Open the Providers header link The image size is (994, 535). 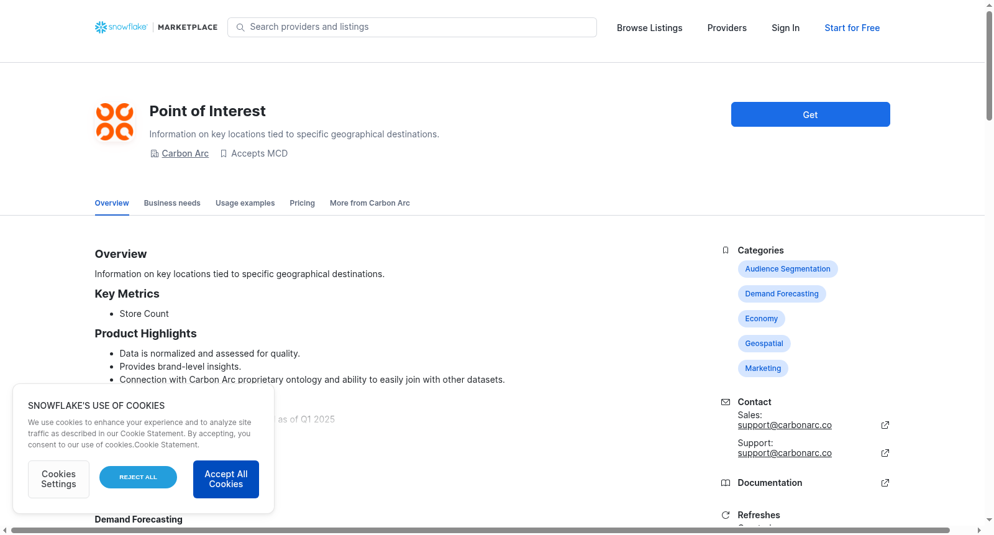tap(727, 28)
